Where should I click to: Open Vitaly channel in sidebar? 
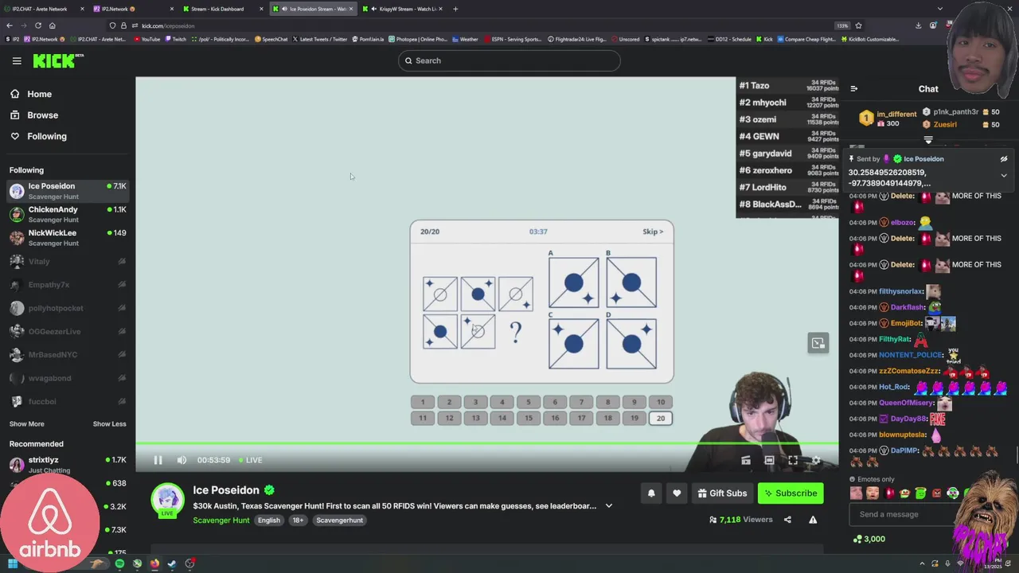tap(68, 261)
